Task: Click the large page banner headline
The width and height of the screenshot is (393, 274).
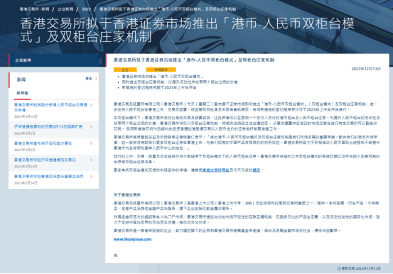Action: tap(187, 30)
